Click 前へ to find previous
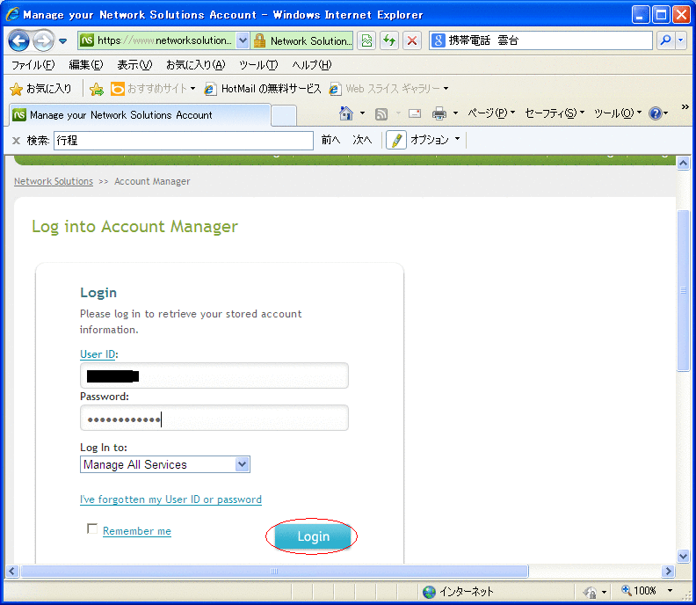This screenshot has height=605, width=696. coord(330,140)
